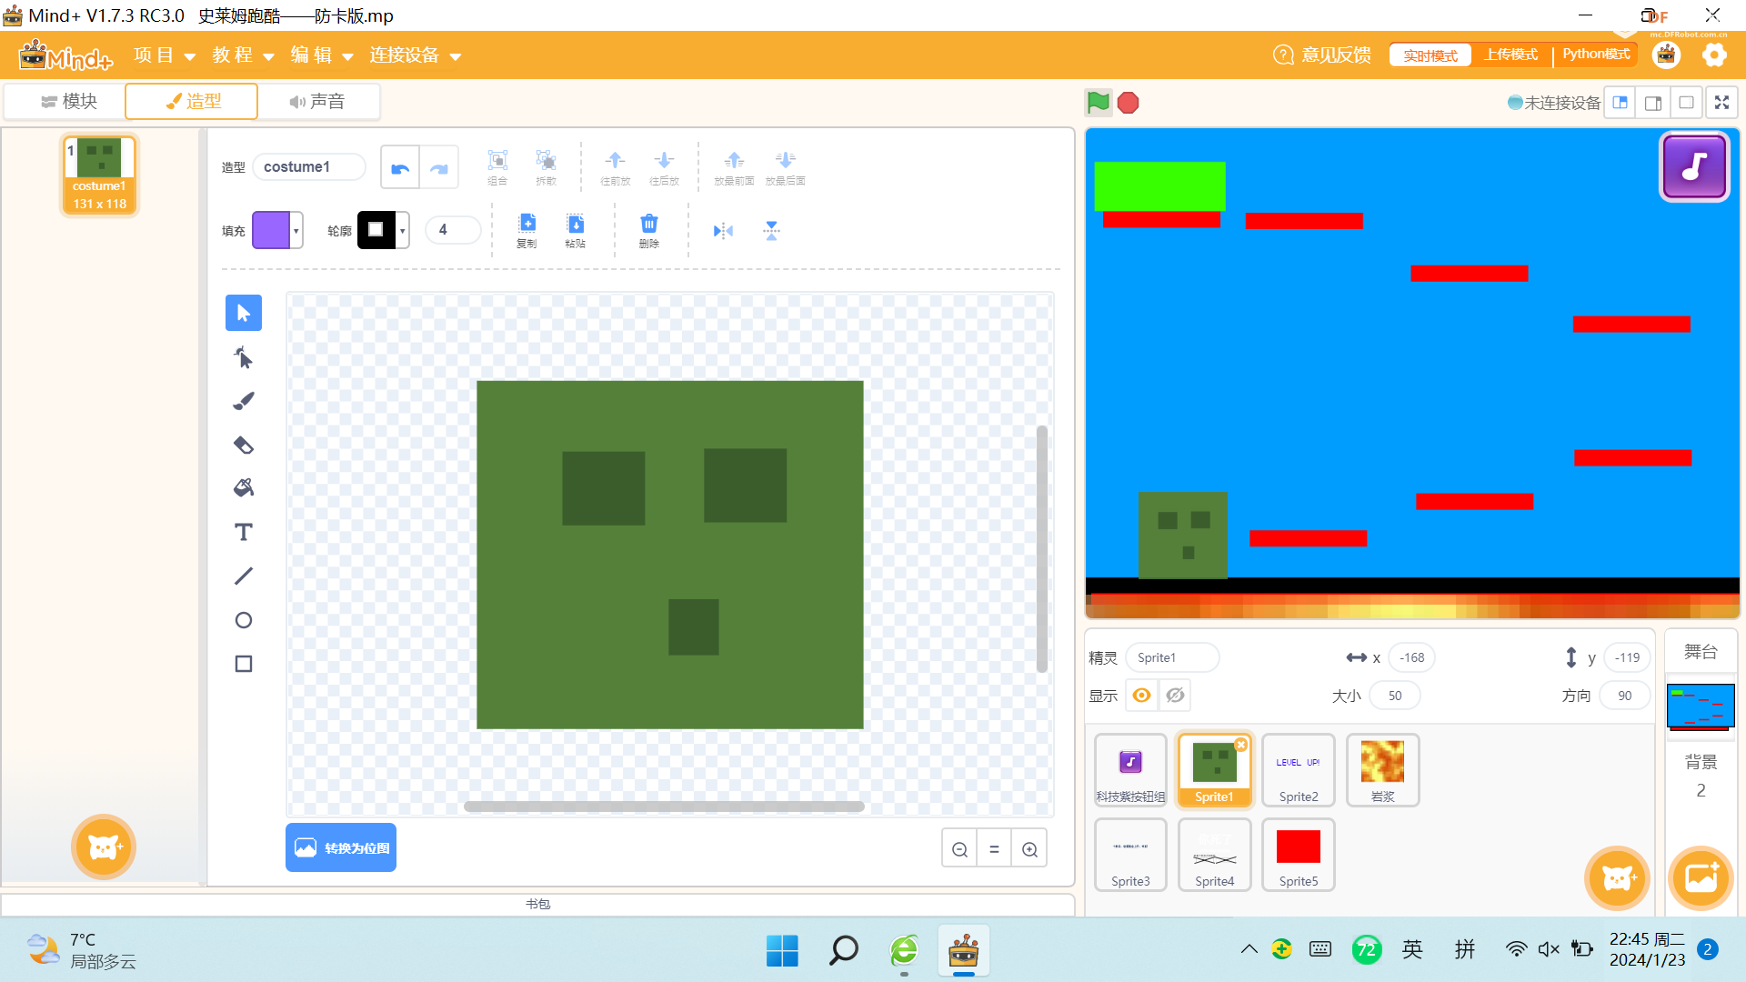Select the Line tool
This screenshot has width=1746, height=982.
coord(244,576)
